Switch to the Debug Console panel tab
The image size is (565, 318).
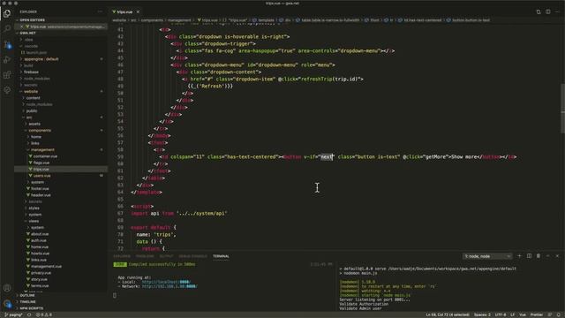click(192, 256)
